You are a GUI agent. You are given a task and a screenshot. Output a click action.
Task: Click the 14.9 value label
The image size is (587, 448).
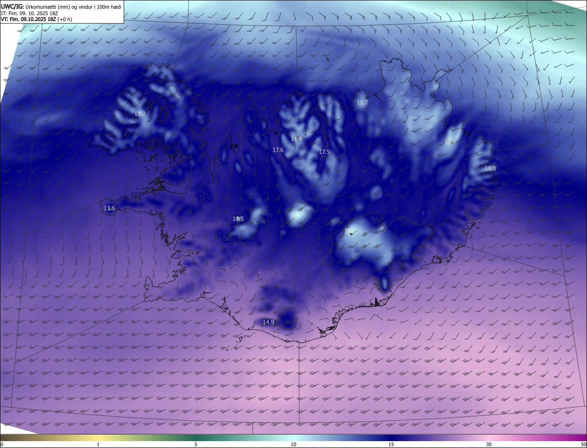tap(268, 322)
